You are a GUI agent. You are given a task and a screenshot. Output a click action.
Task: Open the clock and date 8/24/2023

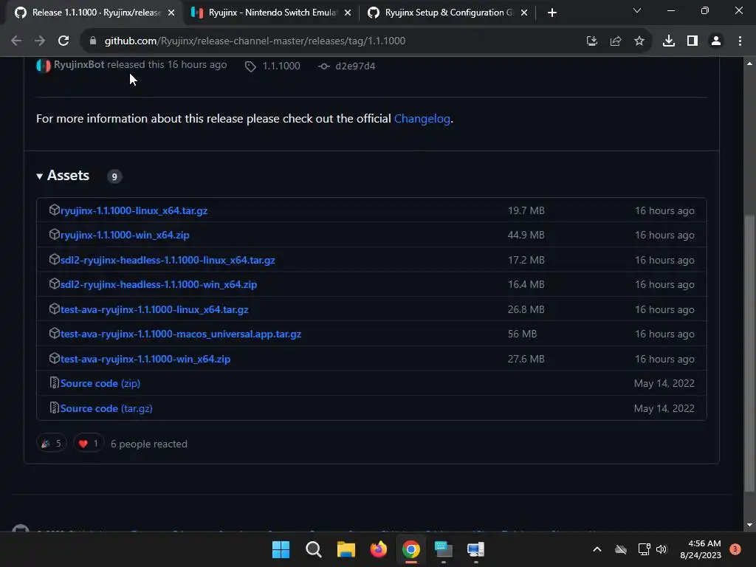coord(701,549)
